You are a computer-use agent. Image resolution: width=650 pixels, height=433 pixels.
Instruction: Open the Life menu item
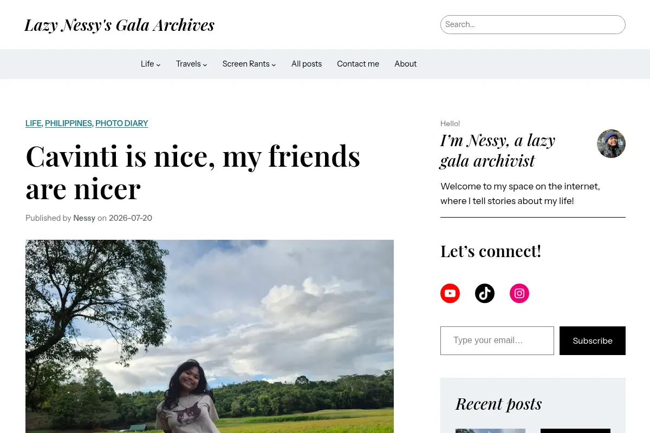click(x=147, y=64)
